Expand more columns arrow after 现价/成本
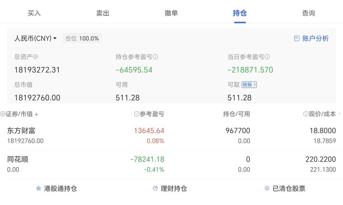This screenshot has width=343, height=205. pos(339,114)
